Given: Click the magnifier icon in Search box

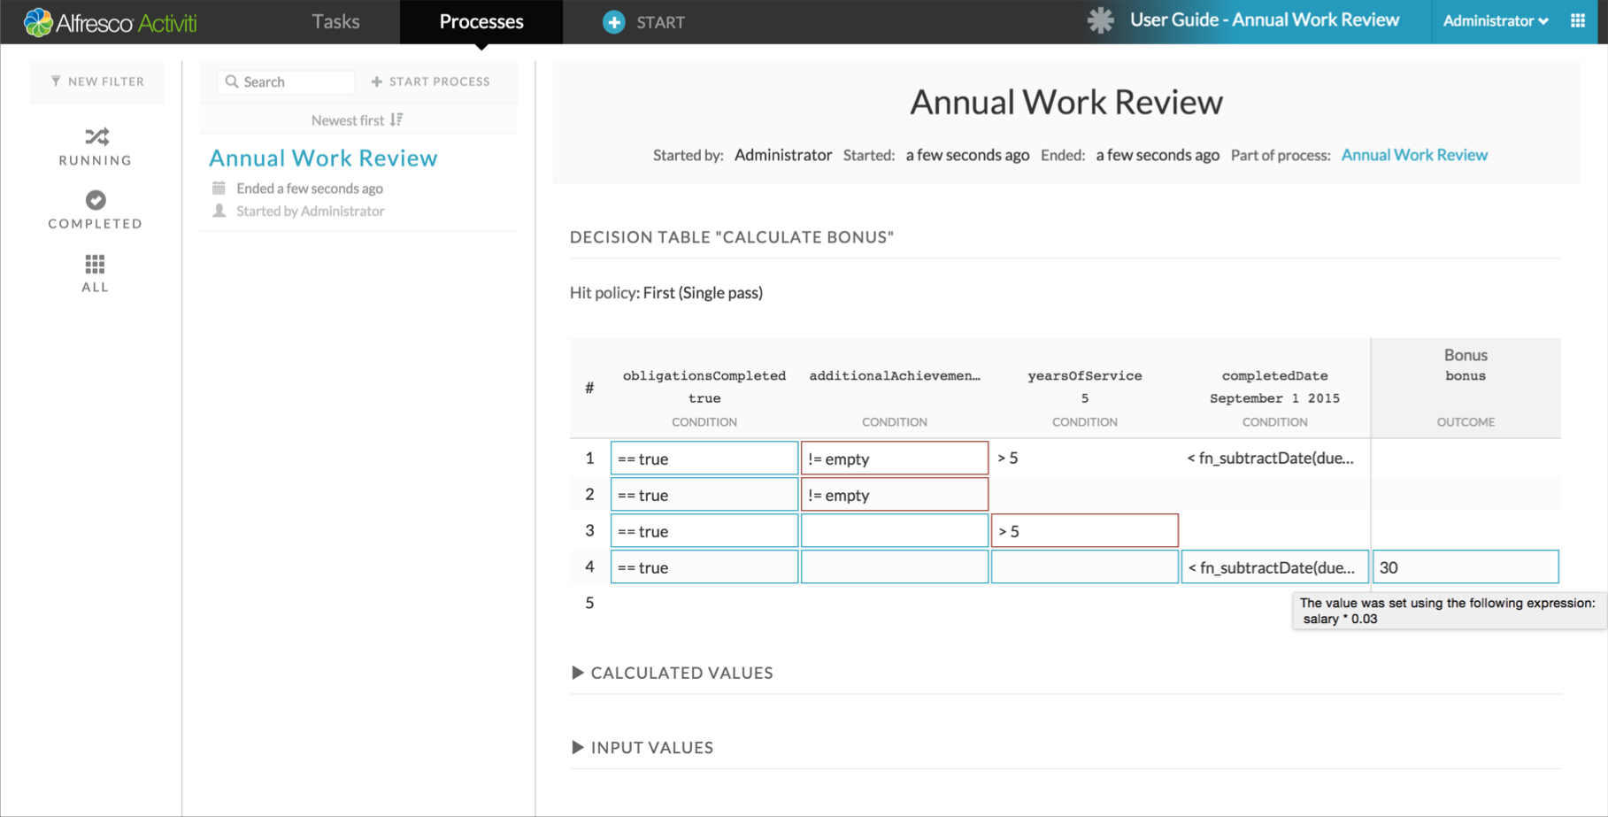Looking at the screenshot, I should coord(232,81).
